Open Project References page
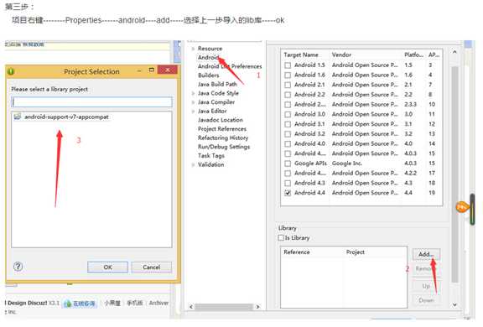The width and height of the screenshot is (483, 327). (x=222, y=129)
